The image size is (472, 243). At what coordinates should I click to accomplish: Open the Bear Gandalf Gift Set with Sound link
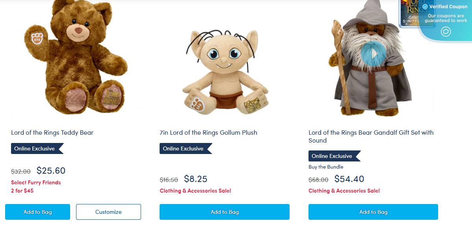[x=371, y=136]
